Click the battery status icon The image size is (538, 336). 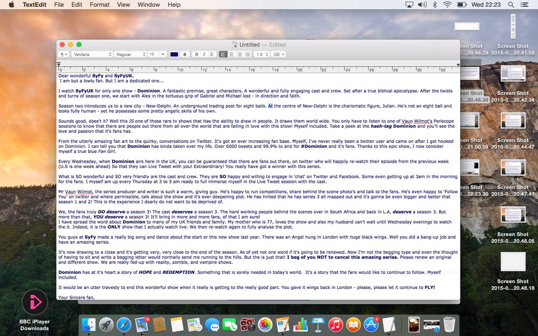click(x=462, y=5)
